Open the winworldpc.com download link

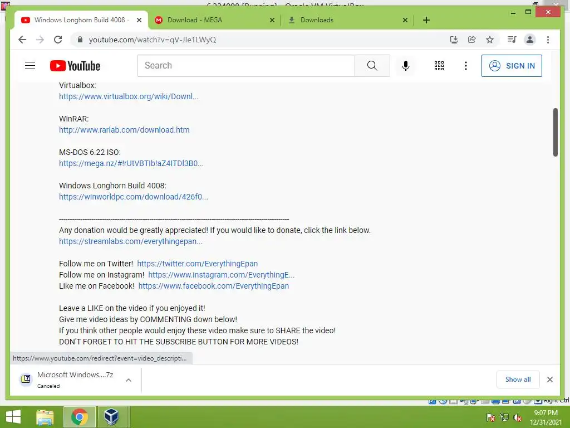(x=134, y=197)
